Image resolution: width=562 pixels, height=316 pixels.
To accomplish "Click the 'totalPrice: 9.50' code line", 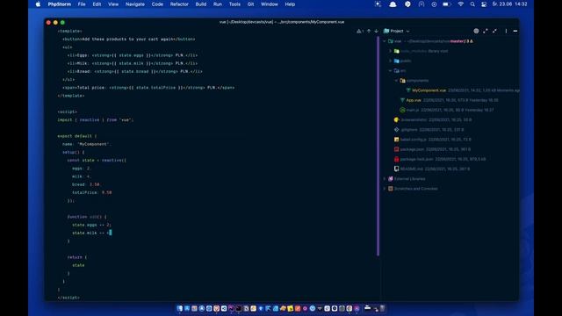I will point(91,193).
